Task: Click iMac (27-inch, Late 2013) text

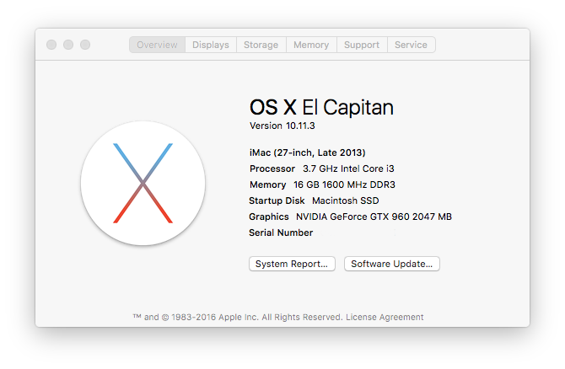Action: point(307,152)
